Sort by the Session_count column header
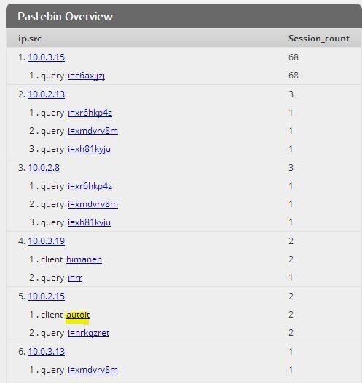Viewport: 362px width, 383px height. (x=319, y=39)
